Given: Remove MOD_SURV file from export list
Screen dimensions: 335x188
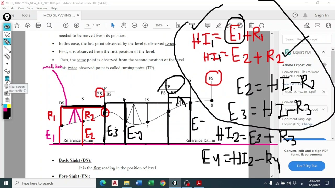Looking at the screenshot, I should pos(324,92).
